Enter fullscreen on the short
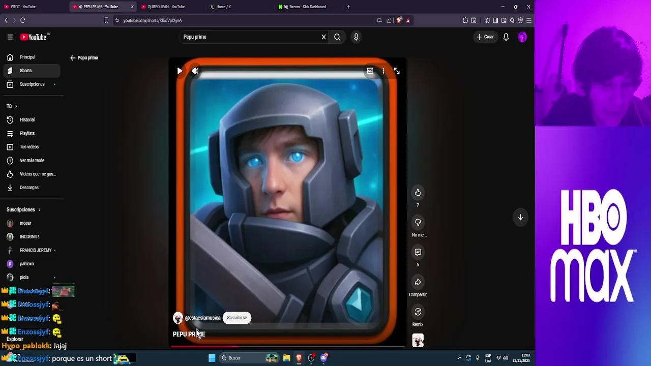The image size is (651, 366). pyautogui.click(x=397, y=71)
